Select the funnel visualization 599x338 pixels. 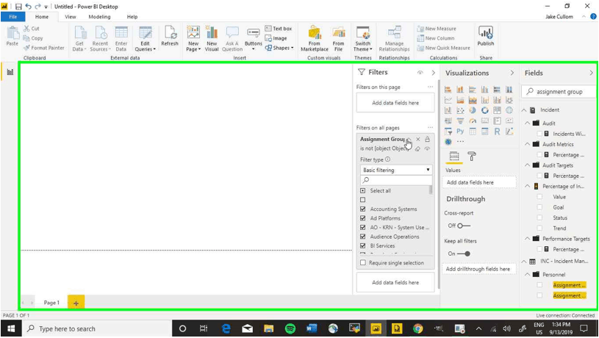click(460, 121)
